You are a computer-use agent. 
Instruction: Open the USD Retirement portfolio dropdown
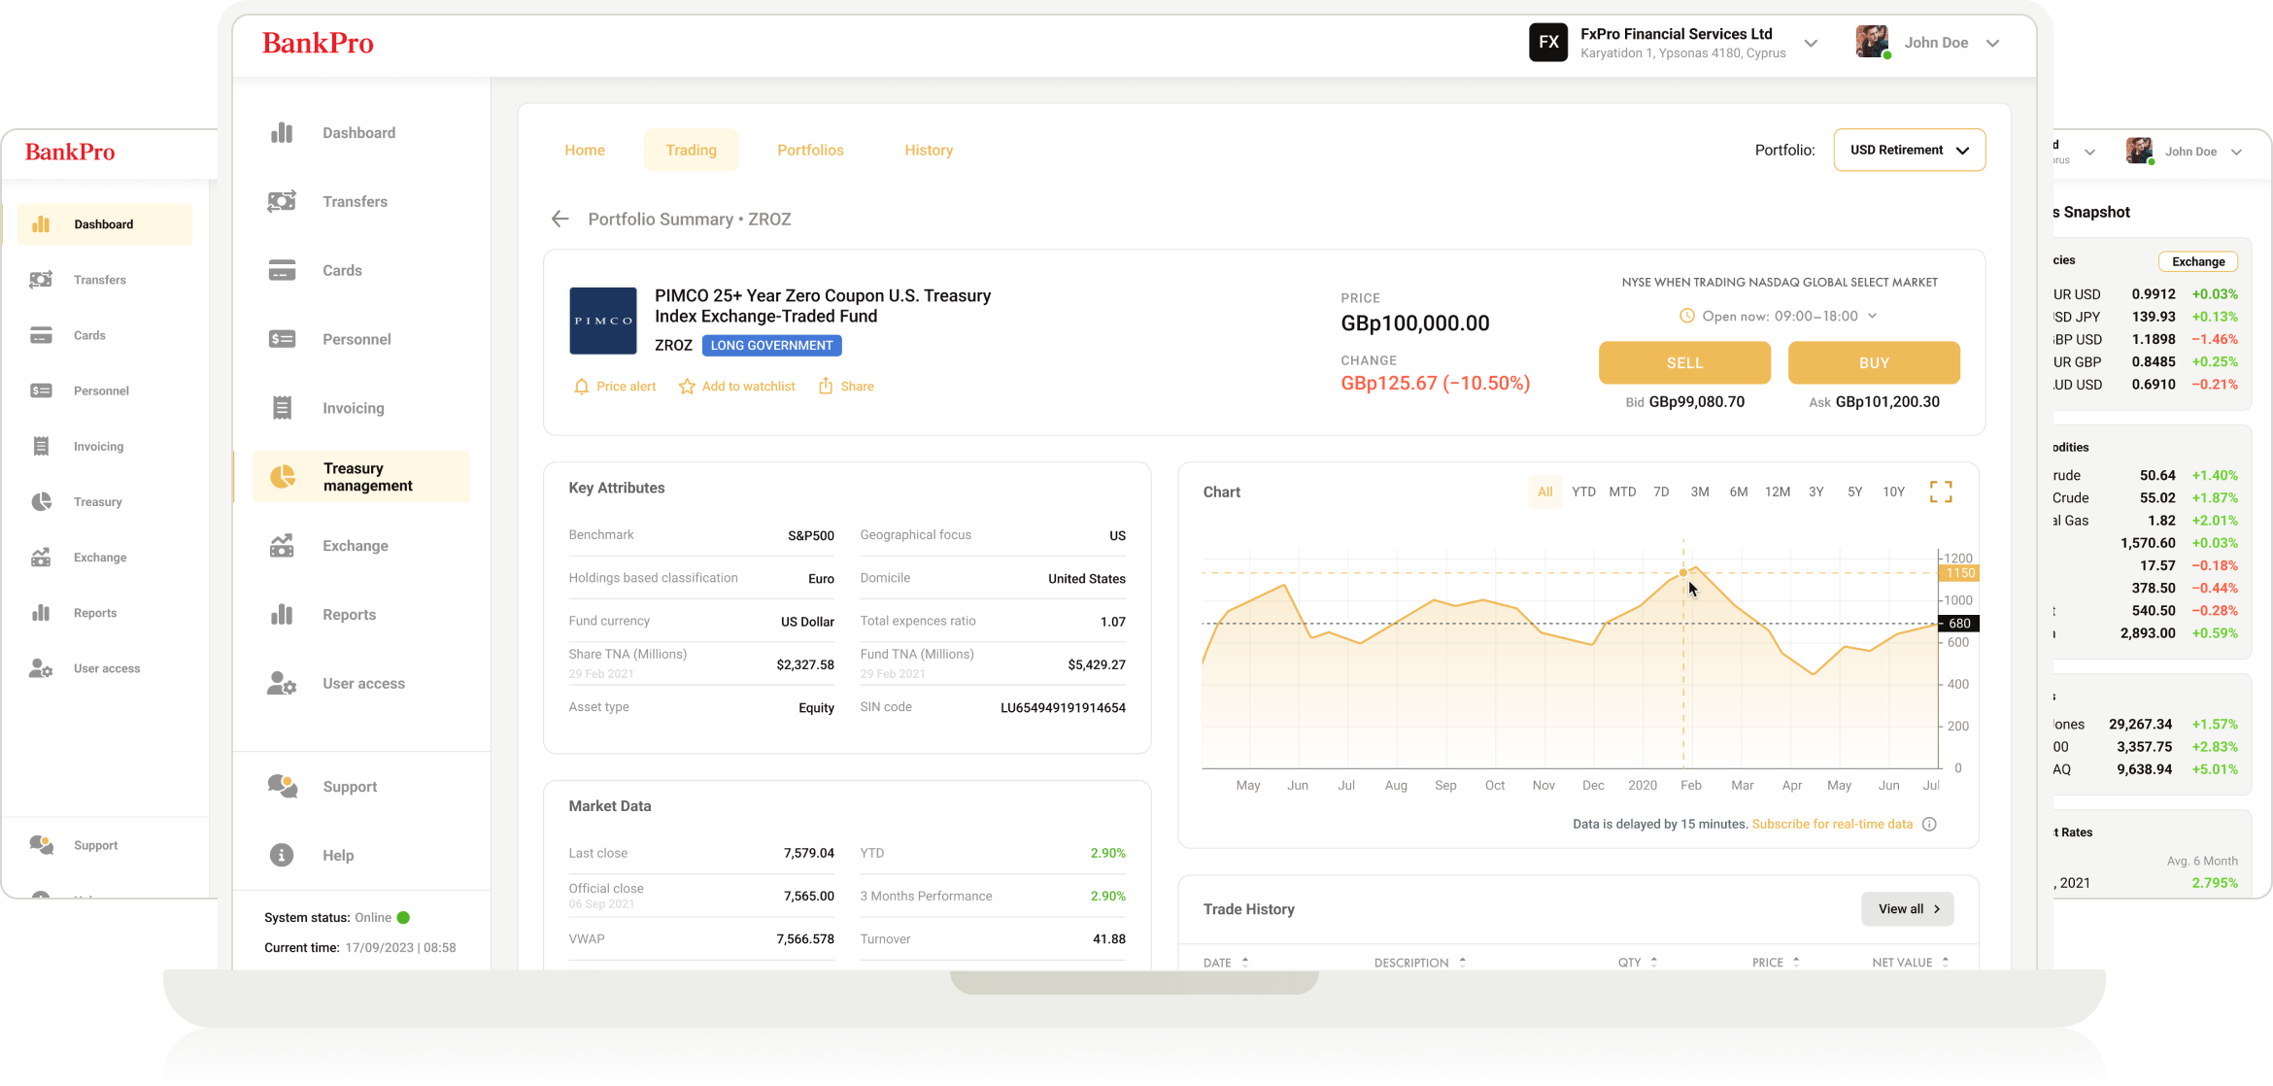coord(1909,150)
